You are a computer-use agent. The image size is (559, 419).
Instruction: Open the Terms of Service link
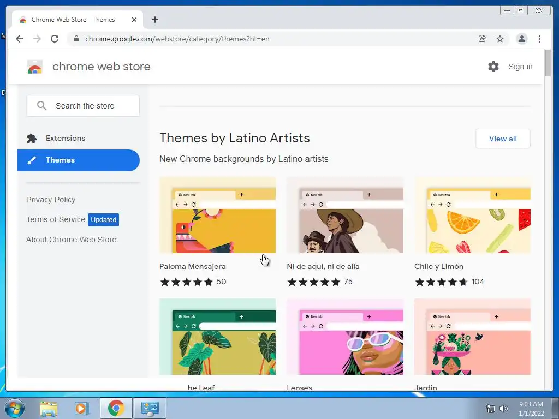[x=56, y=219]
